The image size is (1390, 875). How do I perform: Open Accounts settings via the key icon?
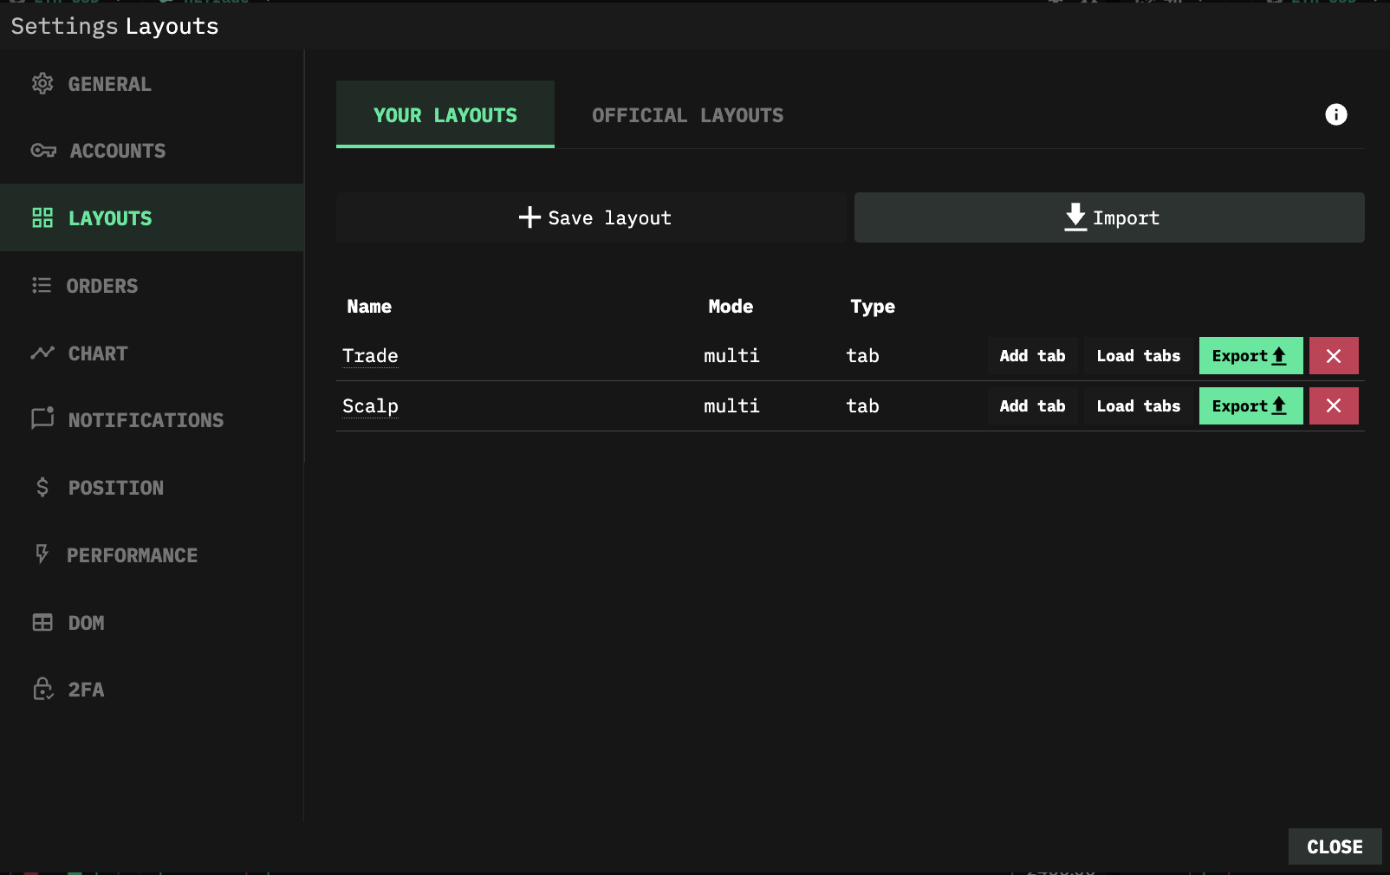pos(43,151)
